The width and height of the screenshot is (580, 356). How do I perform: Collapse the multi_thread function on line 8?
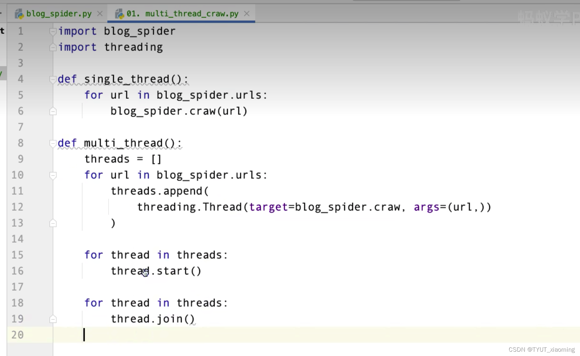point(53,143)
